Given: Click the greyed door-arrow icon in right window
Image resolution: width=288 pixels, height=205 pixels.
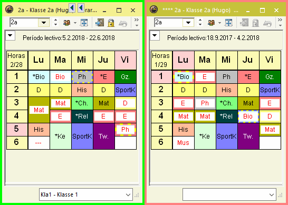Looking at the screenshot, I should pyautogui.click(x=244, y=23).
